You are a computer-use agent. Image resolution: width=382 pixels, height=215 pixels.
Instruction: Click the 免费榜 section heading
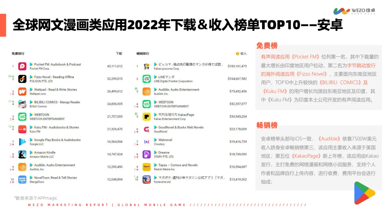(x=267, y=46)
